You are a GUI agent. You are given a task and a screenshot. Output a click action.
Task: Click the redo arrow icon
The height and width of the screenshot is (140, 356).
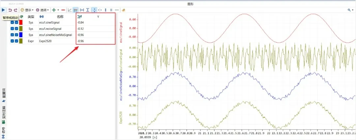click(15, 10)
